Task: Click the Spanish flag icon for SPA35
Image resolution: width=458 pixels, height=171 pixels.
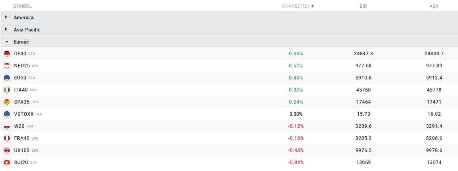Action: tap(7, 102)
